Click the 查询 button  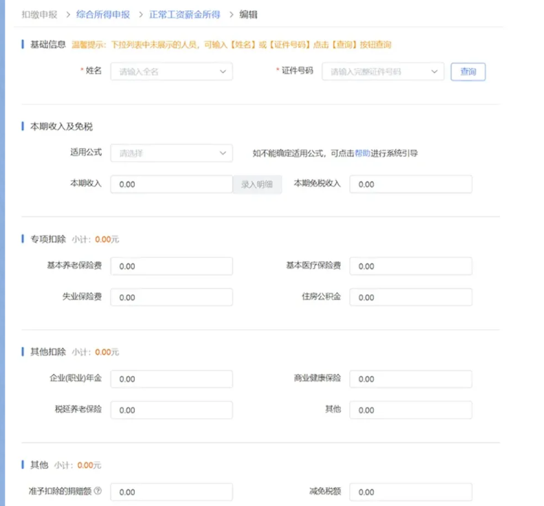pyautogui.click(x=468, y=71)
